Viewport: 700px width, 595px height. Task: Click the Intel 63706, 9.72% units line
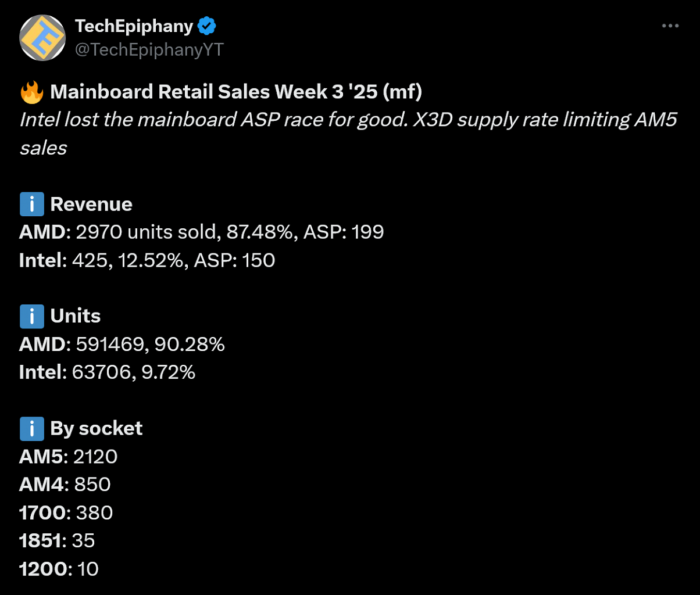click(108, 372)
